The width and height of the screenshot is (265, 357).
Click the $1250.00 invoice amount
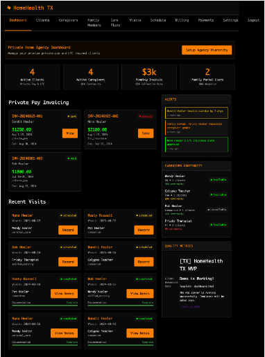(x=22, y=130)
